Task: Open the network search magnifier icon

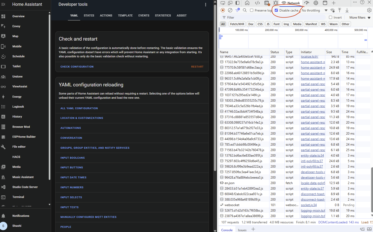Action: 245,10
